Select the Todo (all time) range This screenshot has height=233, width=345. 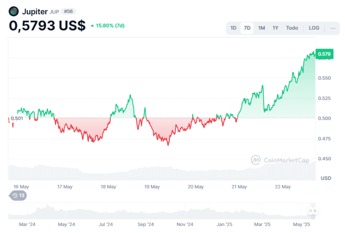tap(292, 28)
